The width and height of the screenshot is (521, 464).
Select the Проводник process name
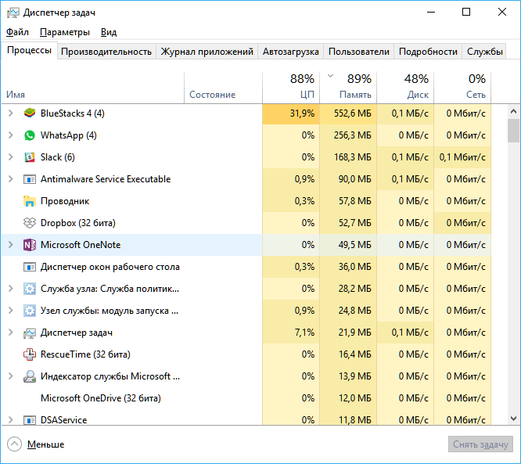click(65, 201)
